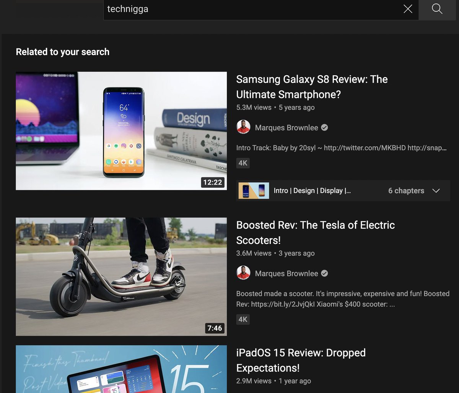Viewport: 459px width, 393px height.
Task: Click the 'Intro | Design | Display |...' chapter text
Action: coord(312,191)
